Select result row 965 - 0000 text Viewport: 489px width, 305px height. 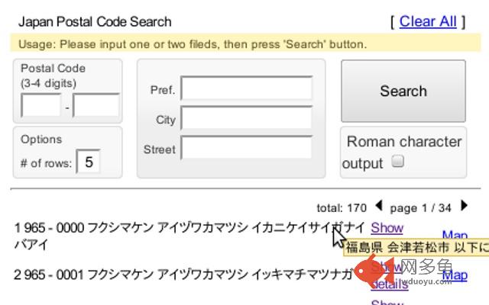189,236
